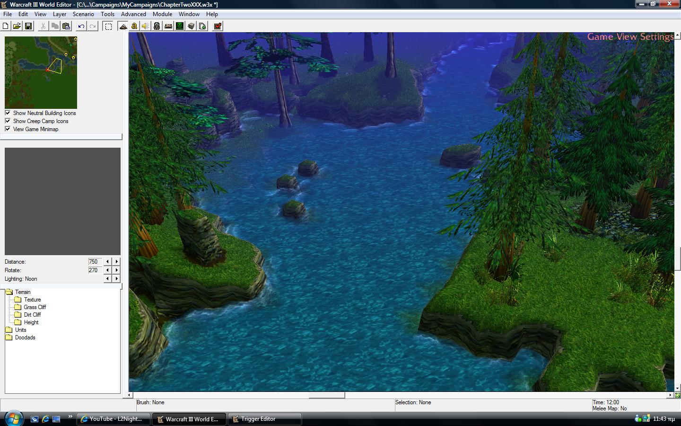Screen dimensions: 681x426
Task: Decrease Rotate value with left arrow
Action: (x=107, y=270)
